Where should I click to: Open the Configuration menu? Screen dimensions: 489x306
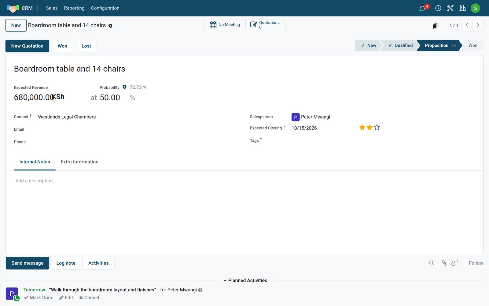coord(105,8)
